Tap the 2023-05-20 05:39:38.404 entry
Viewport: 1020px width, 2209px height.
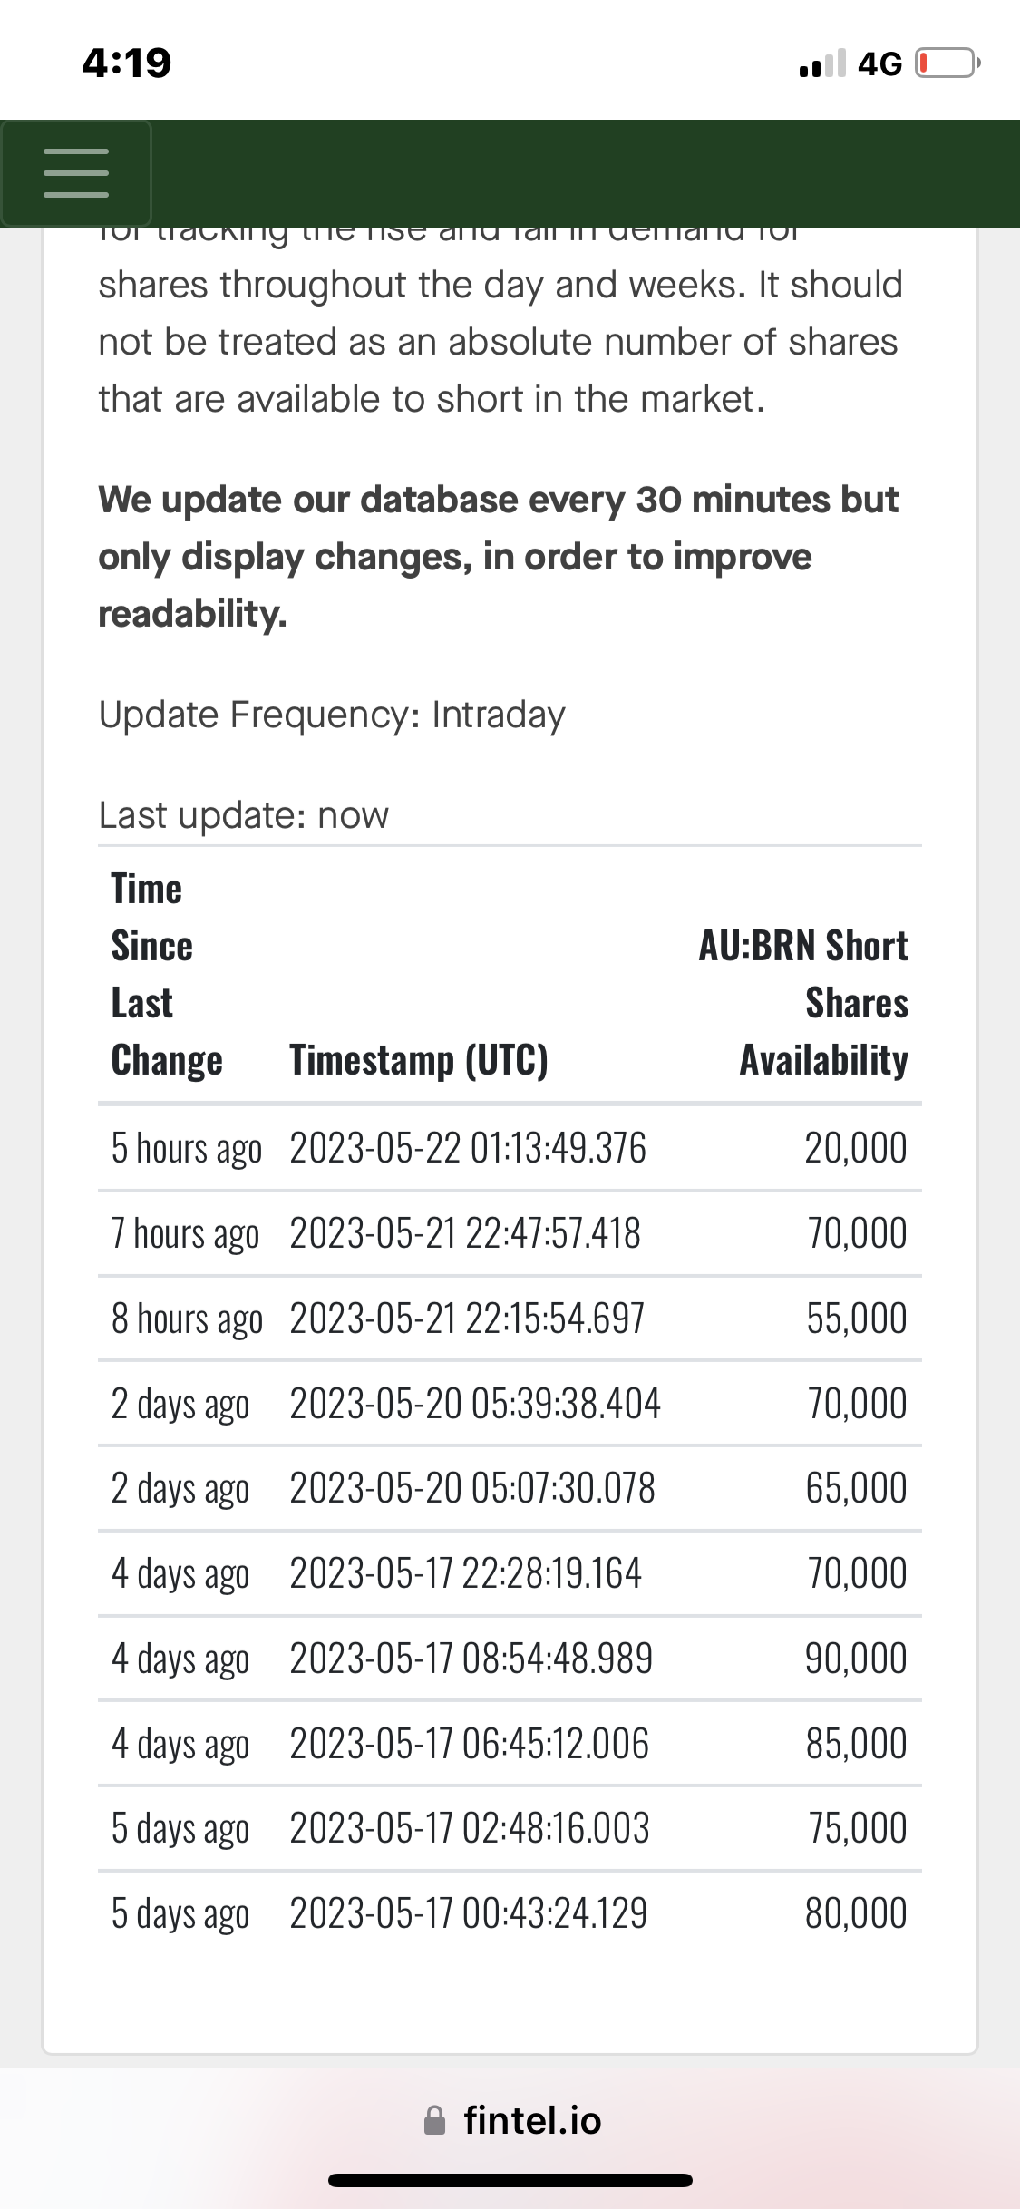[x=475, y=1404]
